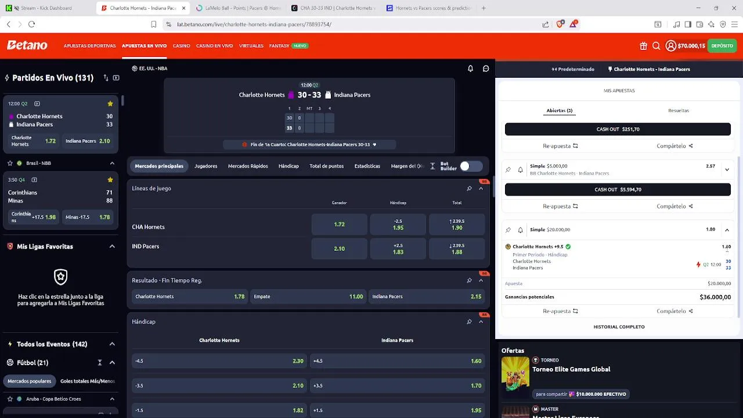The height and width of the screenshot is (418, 743).
Task: Toggle the Bet Builder switch
Action: coord(471,166)
